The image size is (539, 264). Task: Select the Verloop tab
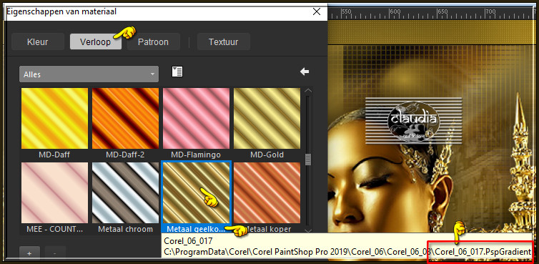click(x=95, y=42)
